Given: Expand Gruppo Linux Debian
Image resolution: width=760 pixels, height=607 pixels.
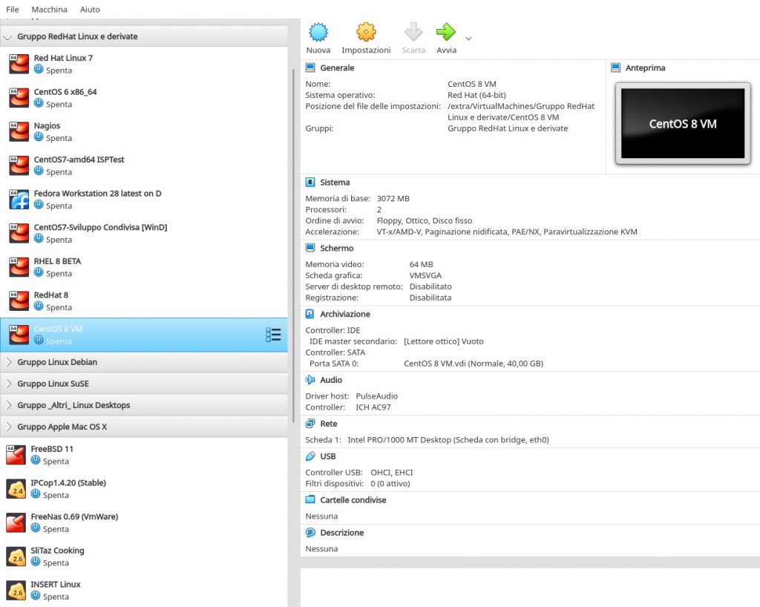Looking at the screenshot, I should click(8, 362).
